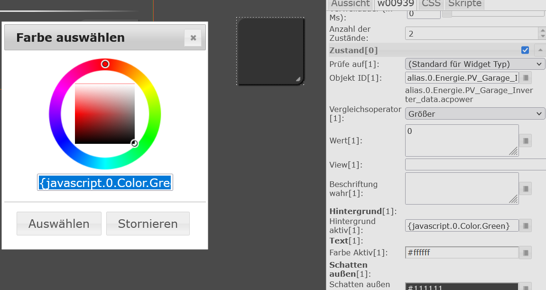Switch to the Skripte tab
Viewport: 546px width, 290px height.
[465, 4]
